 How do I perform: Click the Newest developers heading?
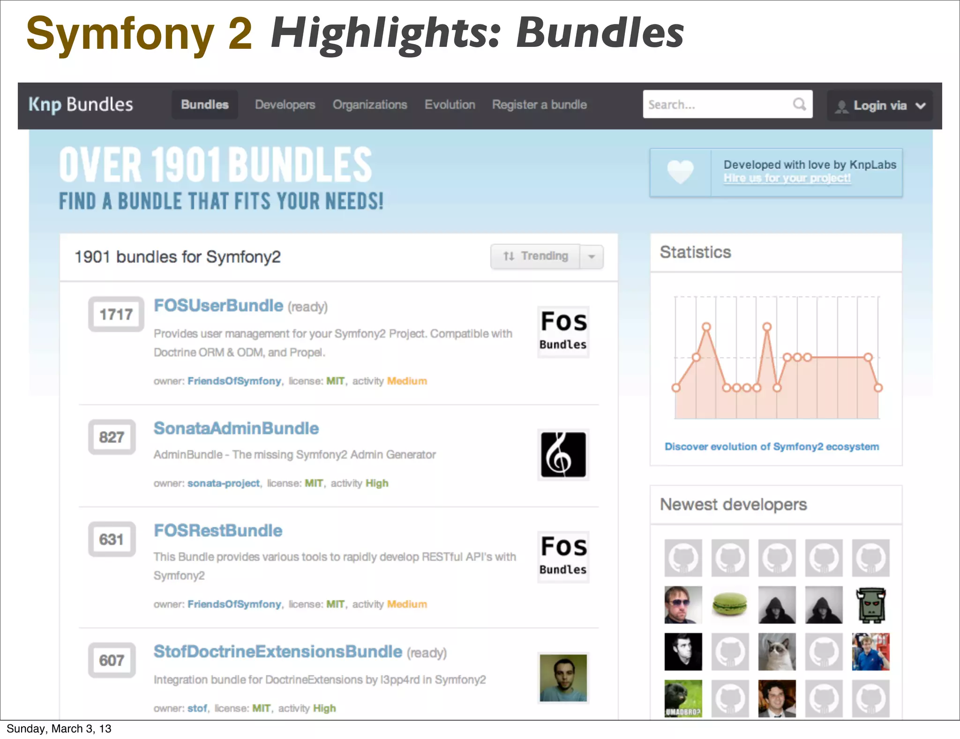(734, 505)
